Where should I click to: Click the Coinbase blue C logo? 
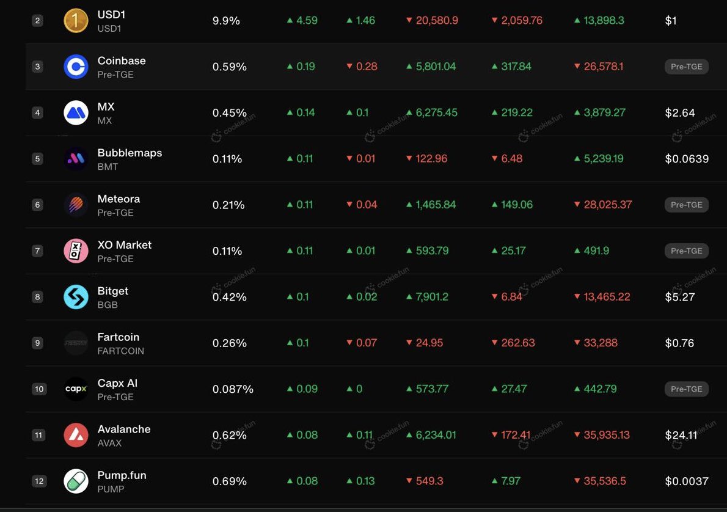click(x=76, y=67)
